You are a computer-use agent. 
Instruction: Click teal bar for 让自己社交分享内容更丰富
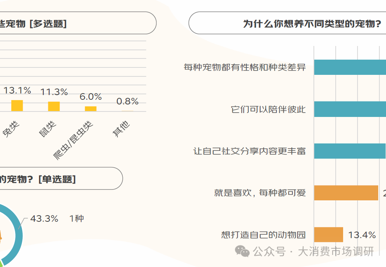pos(350,151)
